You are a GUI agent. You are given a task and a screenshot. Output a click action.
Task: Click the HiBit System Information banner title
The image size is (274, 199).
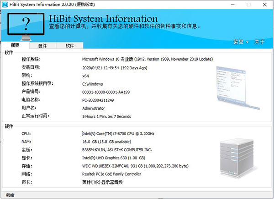point(103,19)
